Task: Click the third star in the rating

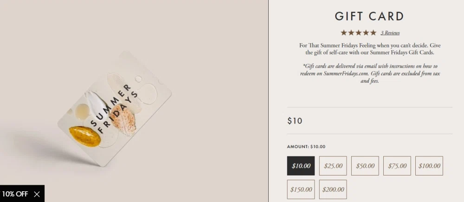Action: coord(358,33)
